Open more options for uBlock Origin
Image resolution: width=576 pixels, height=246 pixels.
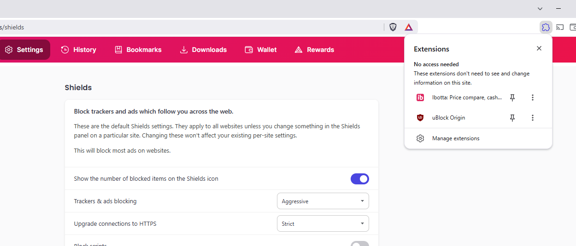[x=533, y=118]
